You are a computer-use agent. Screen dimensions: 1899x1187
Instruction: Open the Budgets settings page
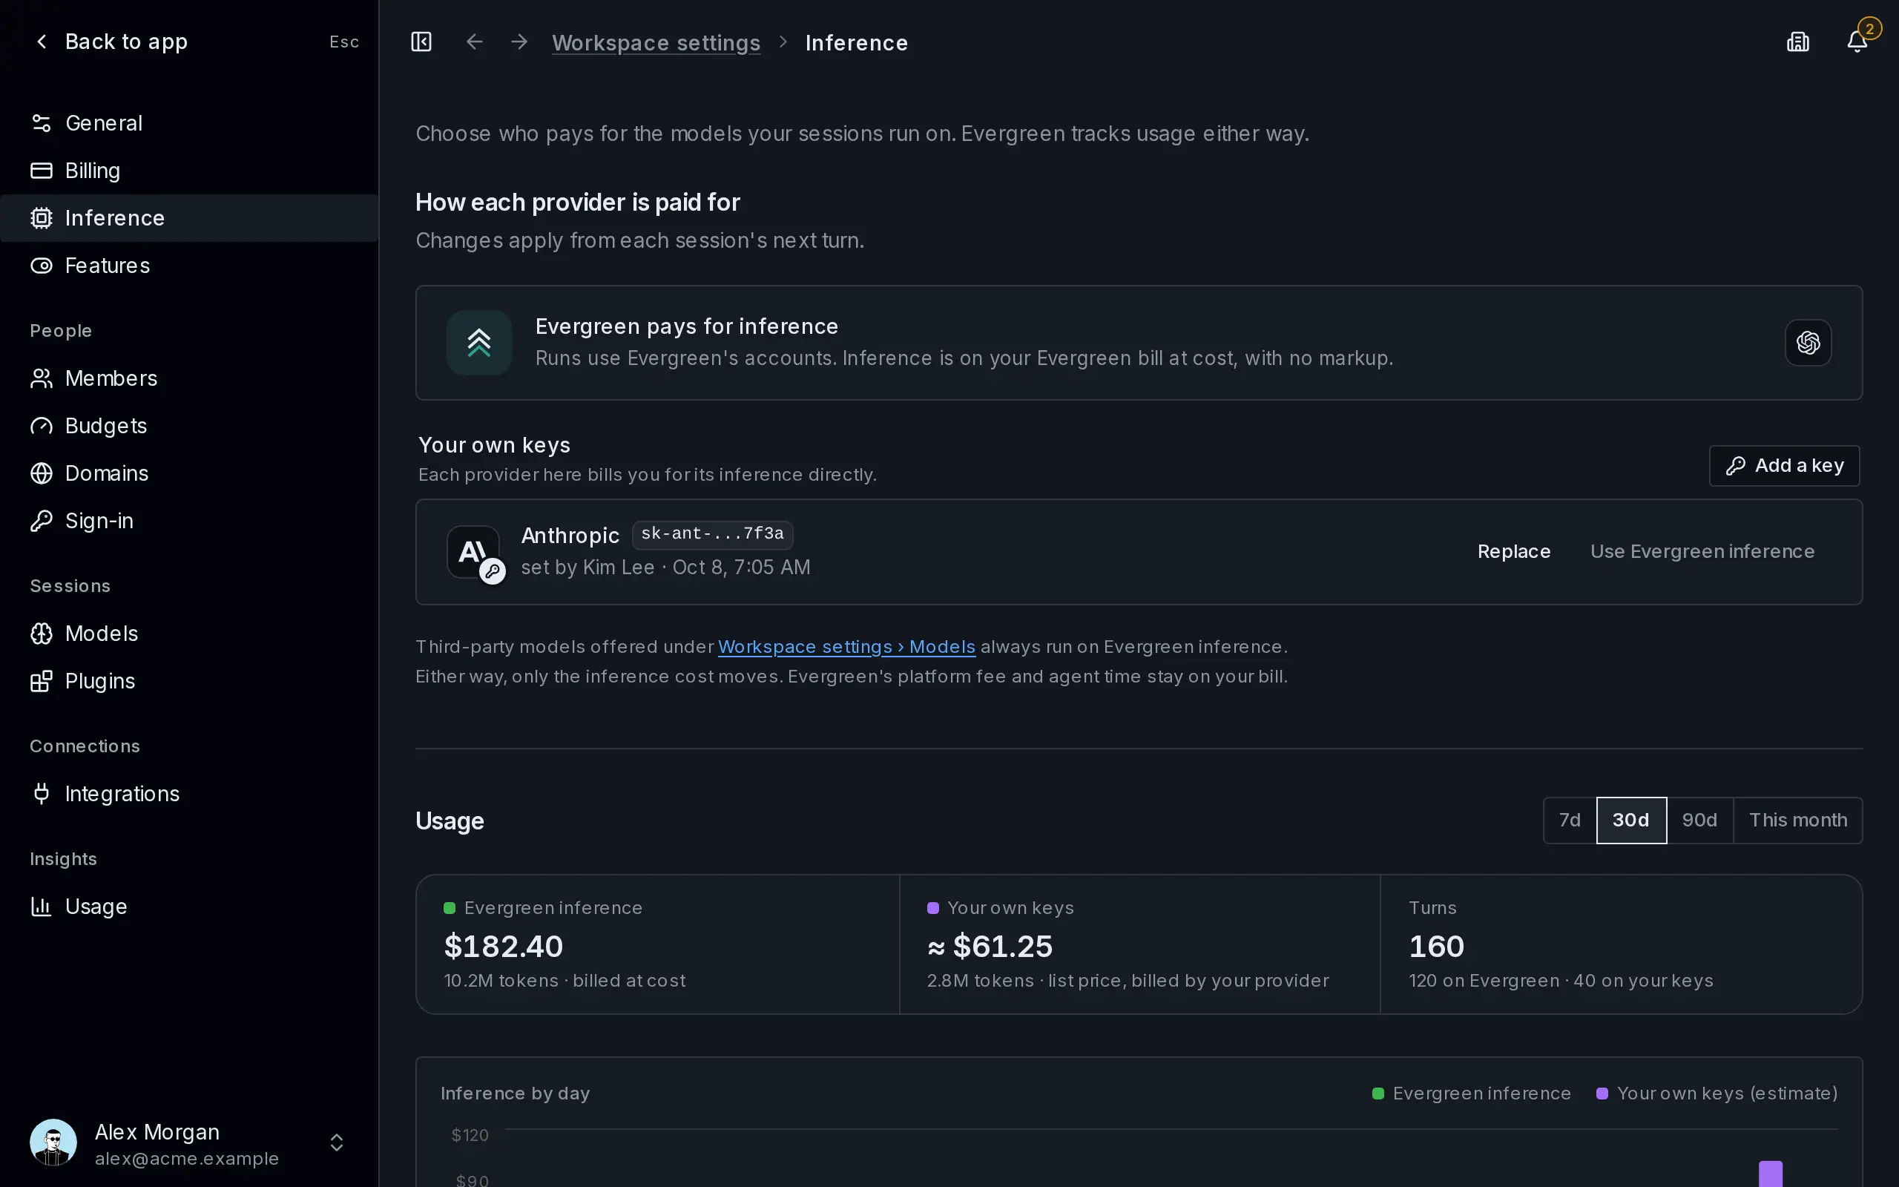click(x=189, y=426)
